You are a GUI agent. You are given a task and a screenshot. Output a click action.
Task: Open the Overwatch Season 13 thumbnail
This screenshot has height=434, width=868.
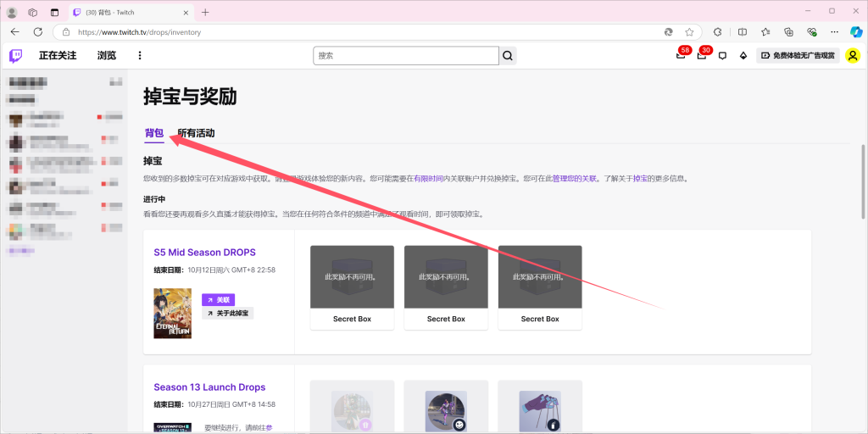click(x=173, y=428)
